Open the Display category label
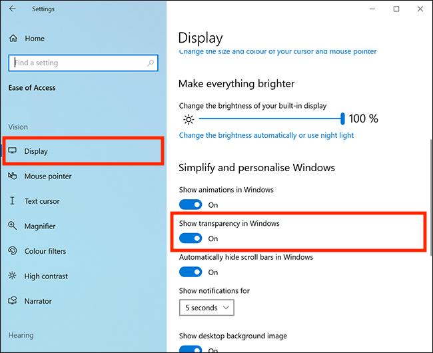The height and width of the screenshot is (353, 433). pos(36,151)
